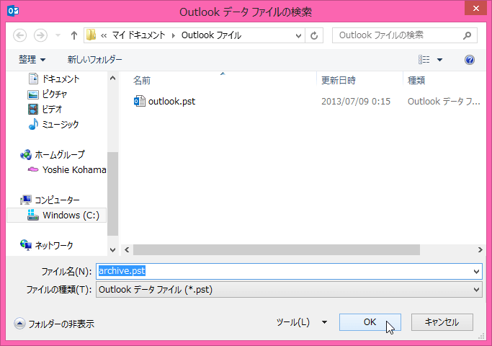
Task: Sort by the 更新日時 column header
Action: click(x=339, y=81)
